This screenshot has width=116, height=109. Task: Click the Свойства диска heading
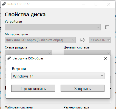(25, 15)
